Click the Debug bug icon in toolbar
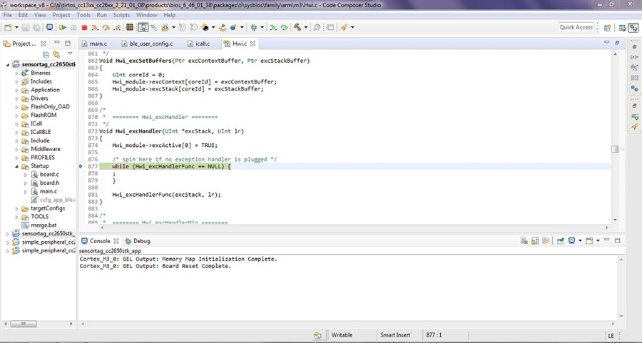This screenshot has height=343, width=642. [x=254, y=27]
